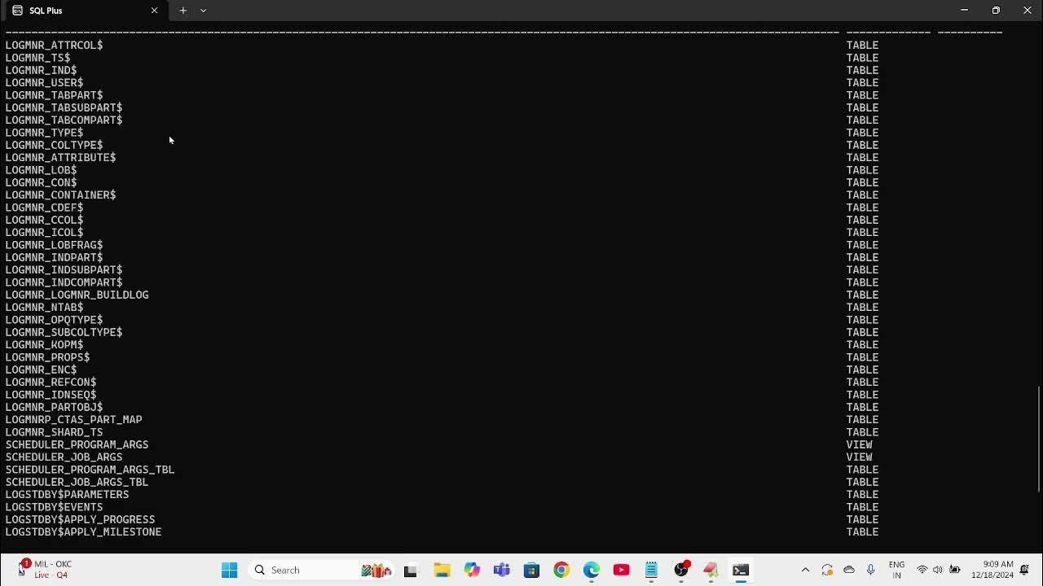Click SCHEDULER_PROGRAM_ARGS view name
The width and height of the screenshot is (1043, 586).
tap(77, 445)
